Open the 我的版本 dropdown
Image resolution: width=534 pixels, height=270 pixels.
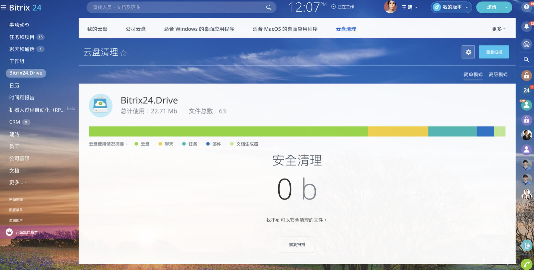click(451, 7)
